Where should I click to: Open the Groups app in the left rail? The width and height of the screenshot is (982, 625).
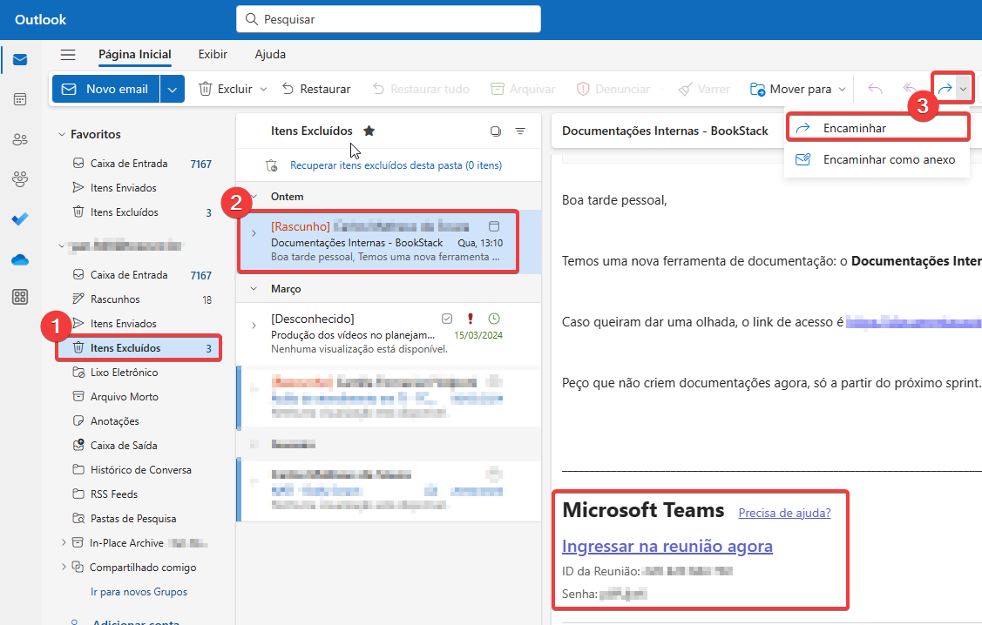click(x=20, y=179)
